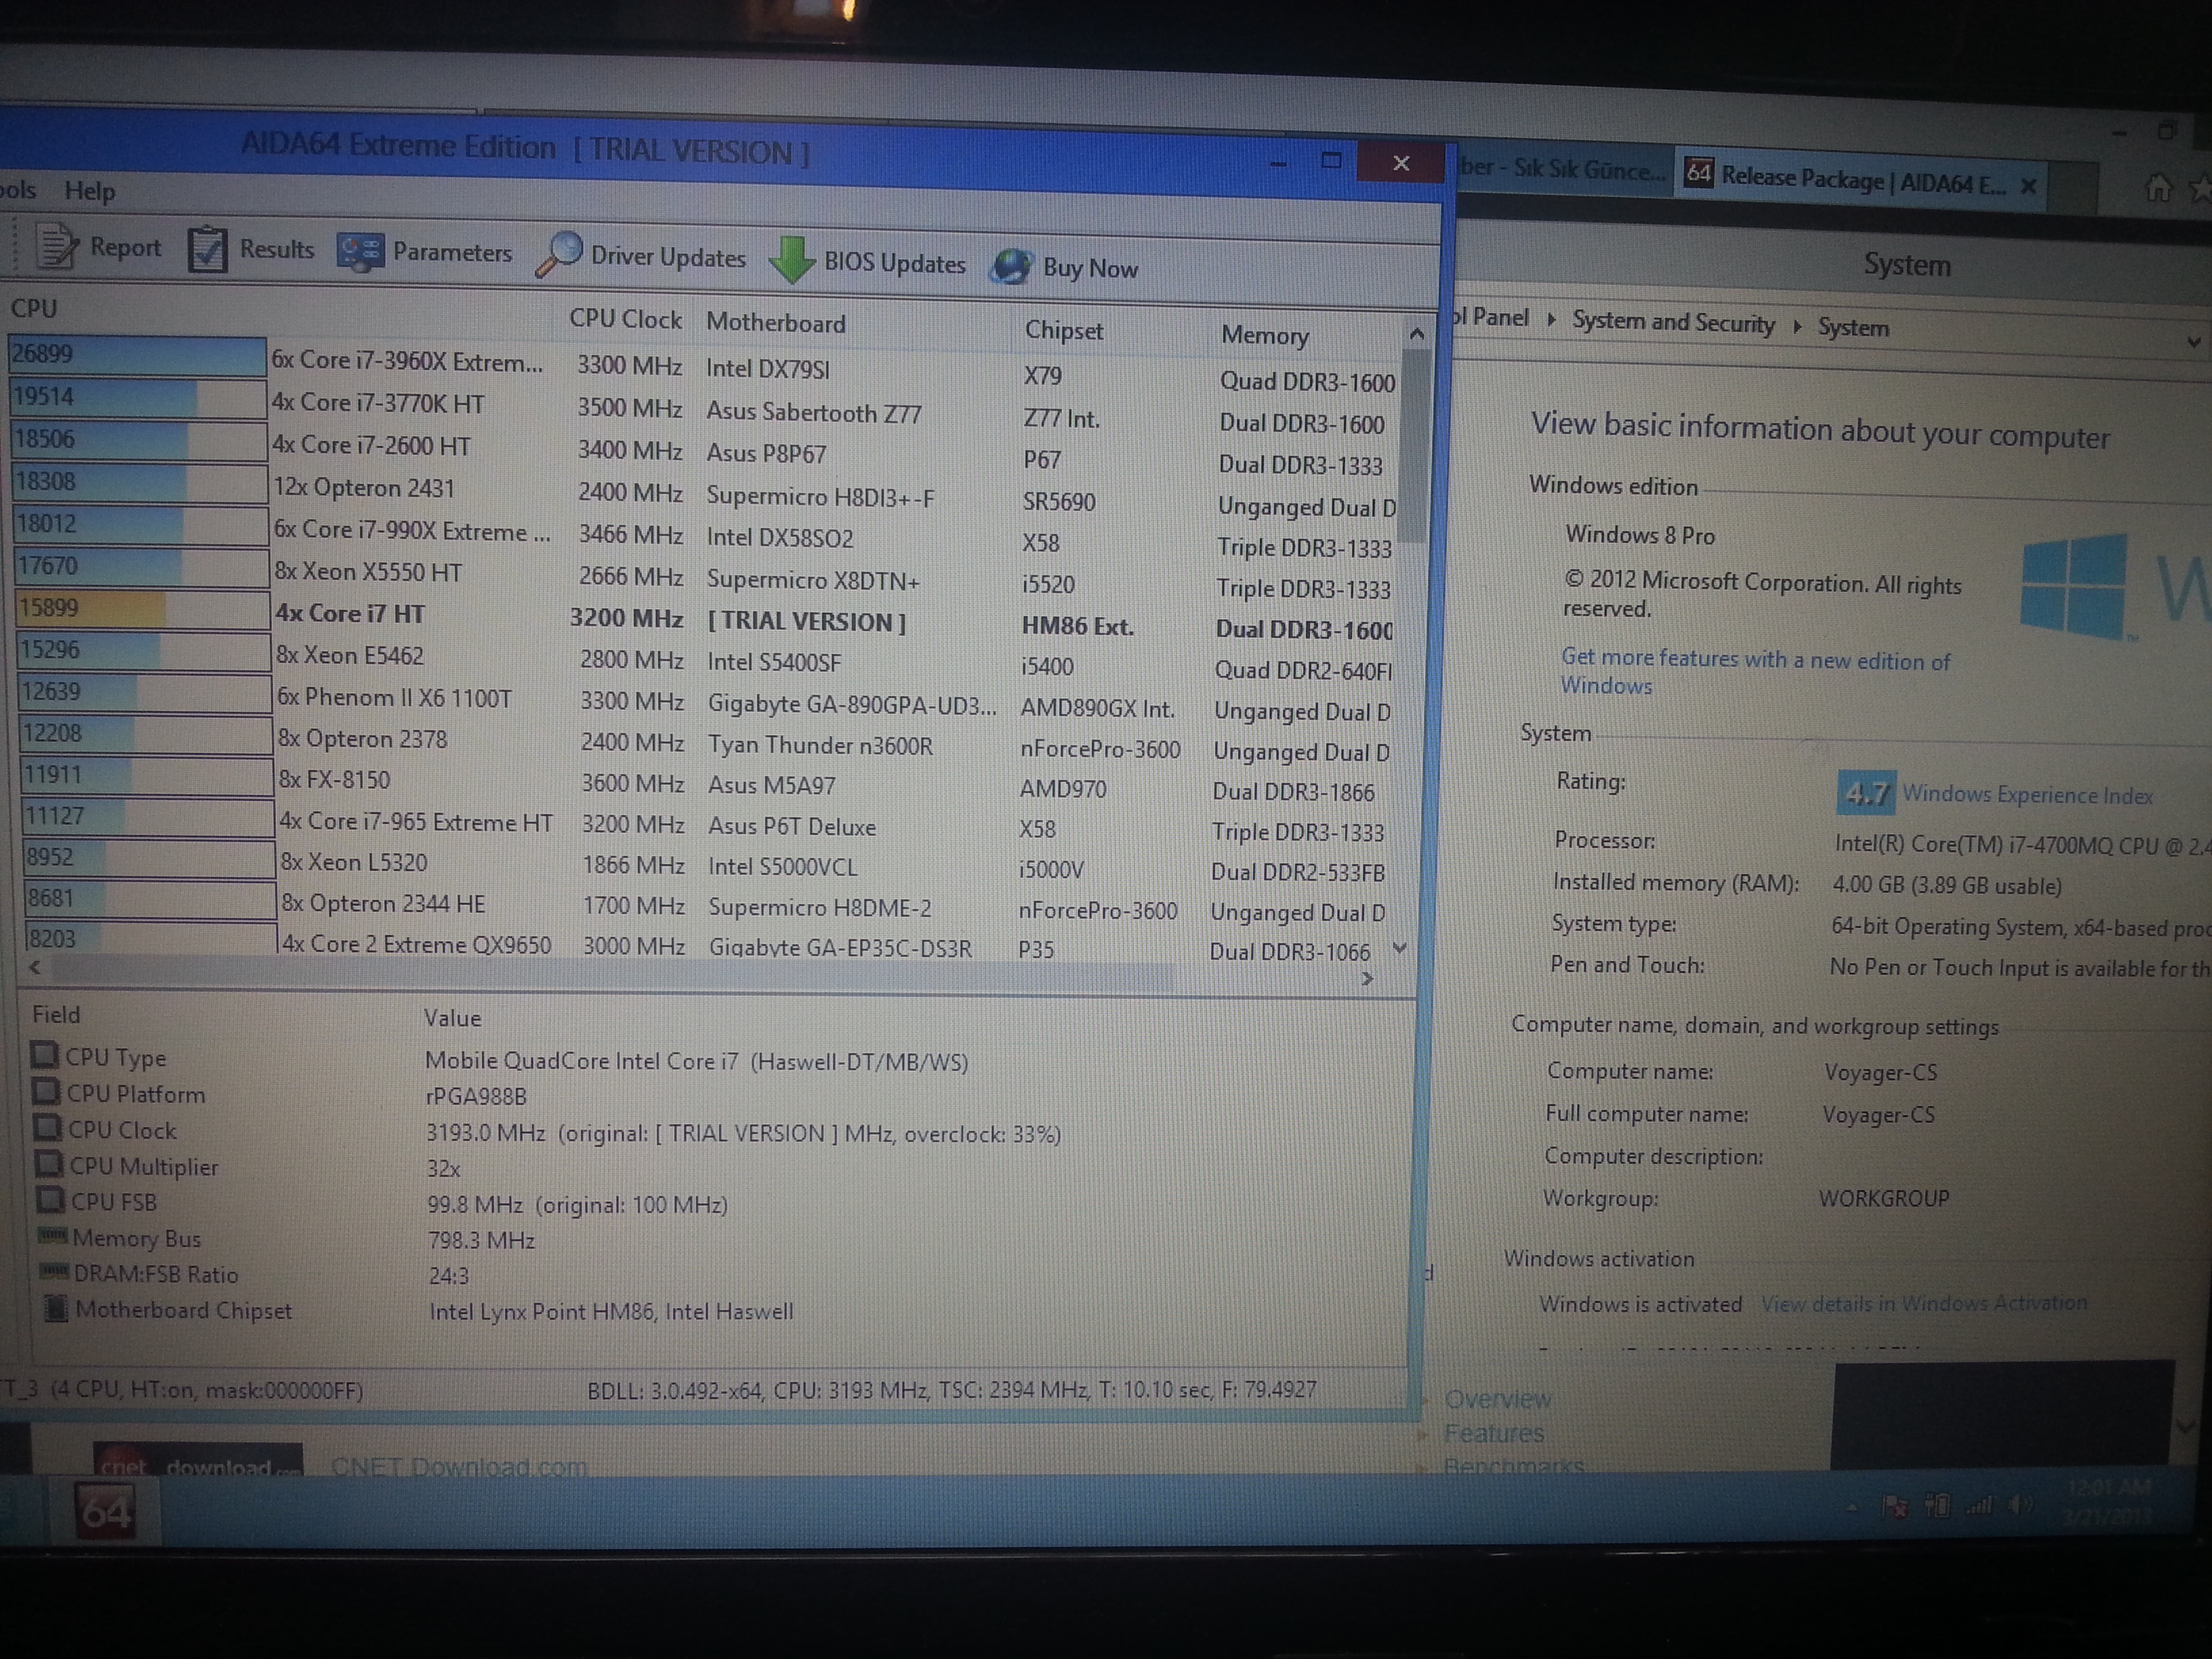
Task: Click Driver Updates magnifier icon
Action: [x=559, y=254]
